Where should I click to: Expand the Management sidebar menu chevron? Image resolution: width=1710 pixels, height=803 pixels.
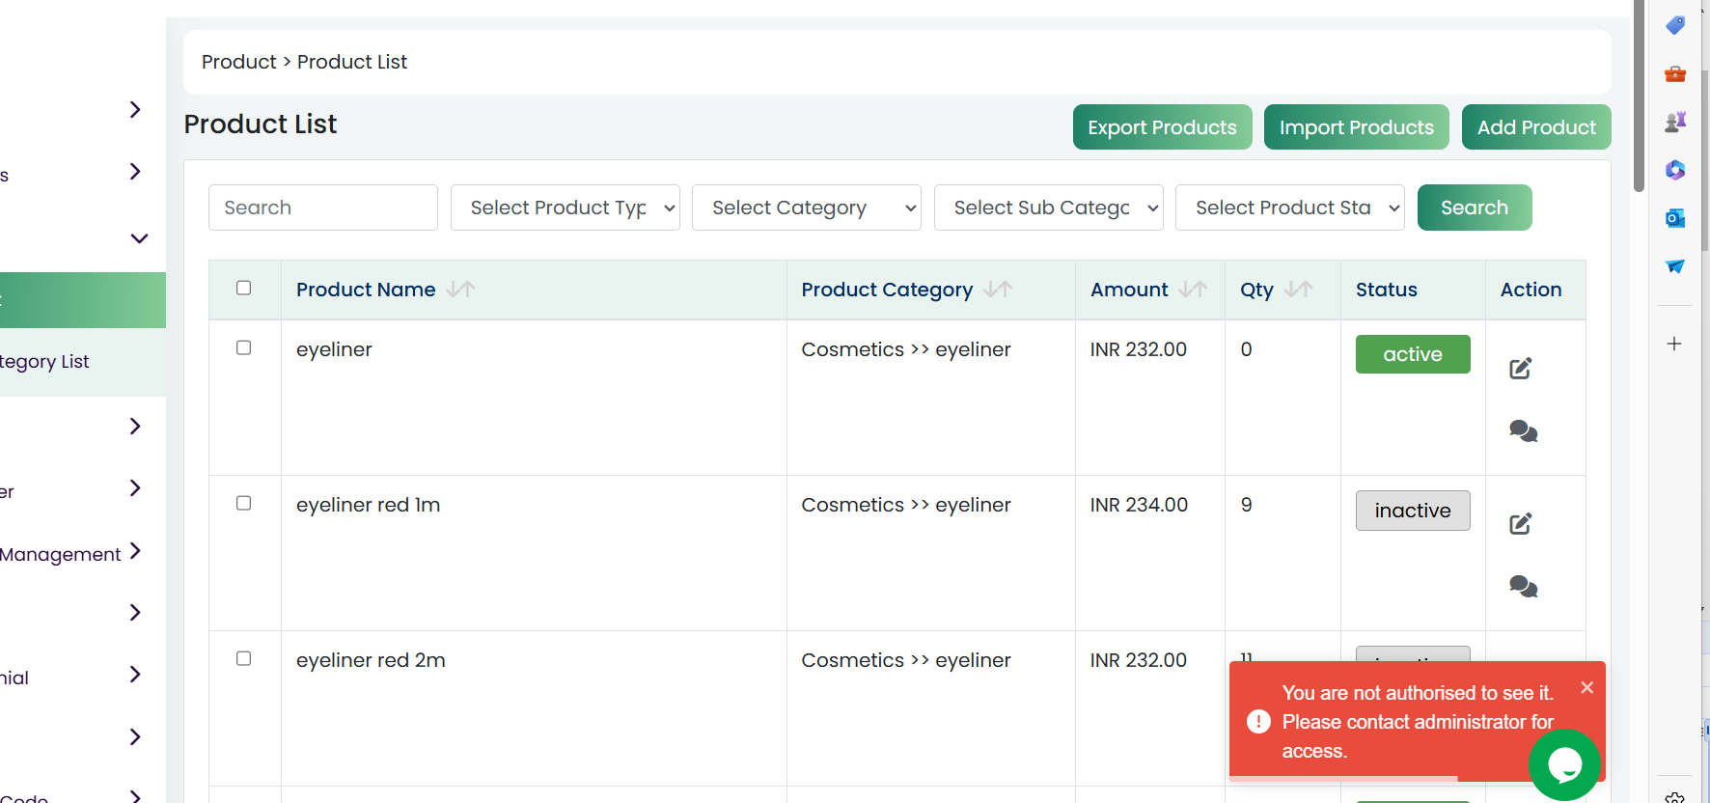coord(135,551)
